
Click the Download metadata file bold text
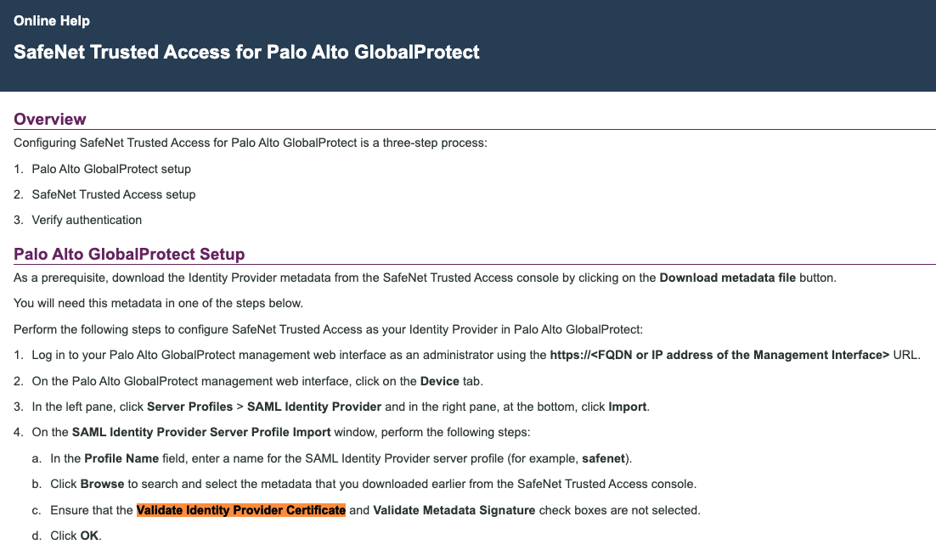tap(728, 278)
